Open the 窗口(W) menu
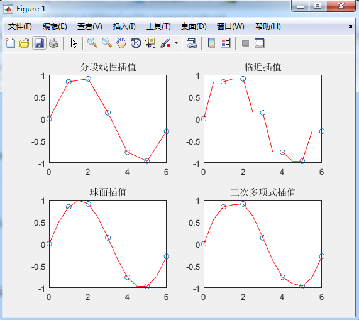The width and height of the screenshot is (359, 320). 231,26
